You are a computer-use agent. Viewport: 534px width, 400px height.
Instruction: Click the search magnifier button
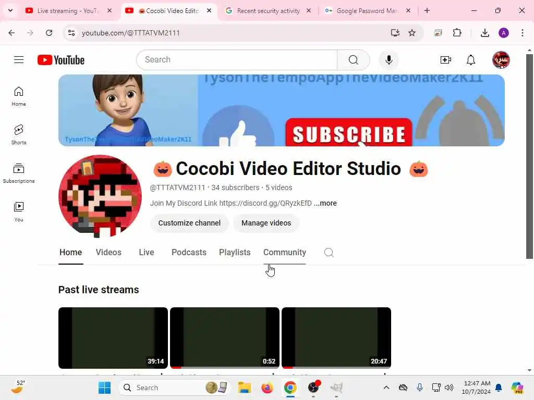pyautogui.click(x=353, y=60)
